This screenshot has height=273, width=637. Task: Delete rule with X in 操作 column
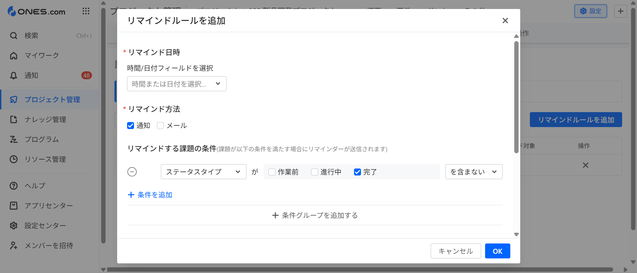tap(586, 165)
